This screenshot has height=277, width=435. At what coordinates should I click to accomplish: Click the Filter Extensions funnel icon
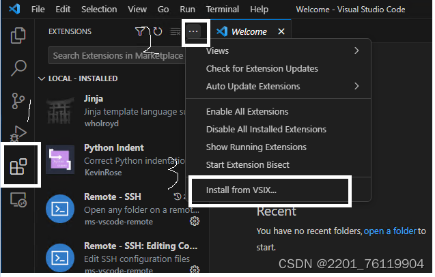click(140, 31)
